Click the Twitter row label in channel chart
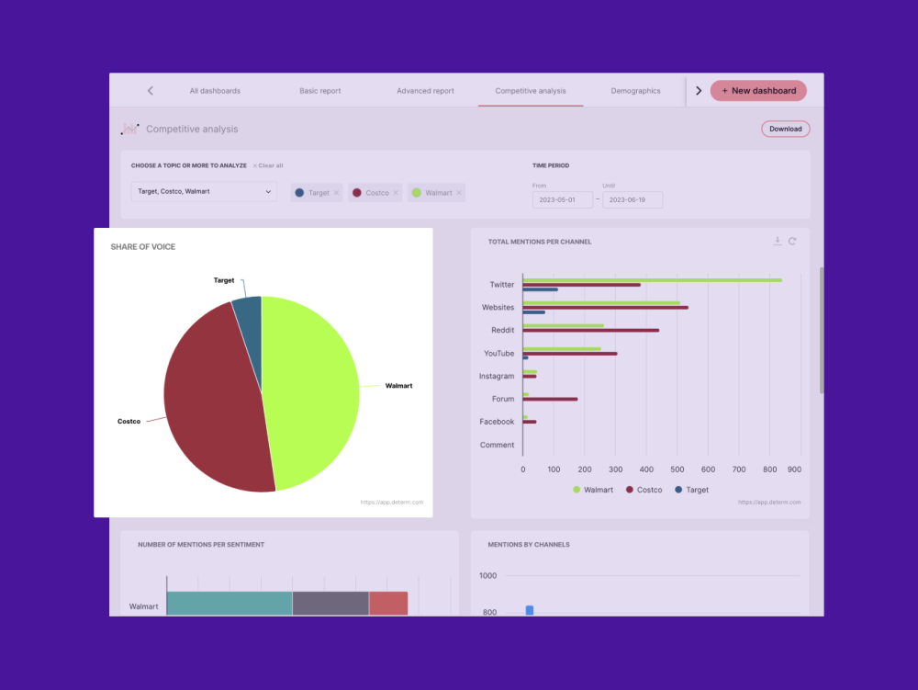Image resolution: width=918 pixels, height=690 pixels. click(502, 285)
